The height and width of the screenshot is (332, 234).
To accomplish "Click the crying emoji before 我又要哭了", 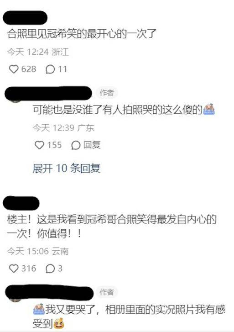I will tap(39, 309).
